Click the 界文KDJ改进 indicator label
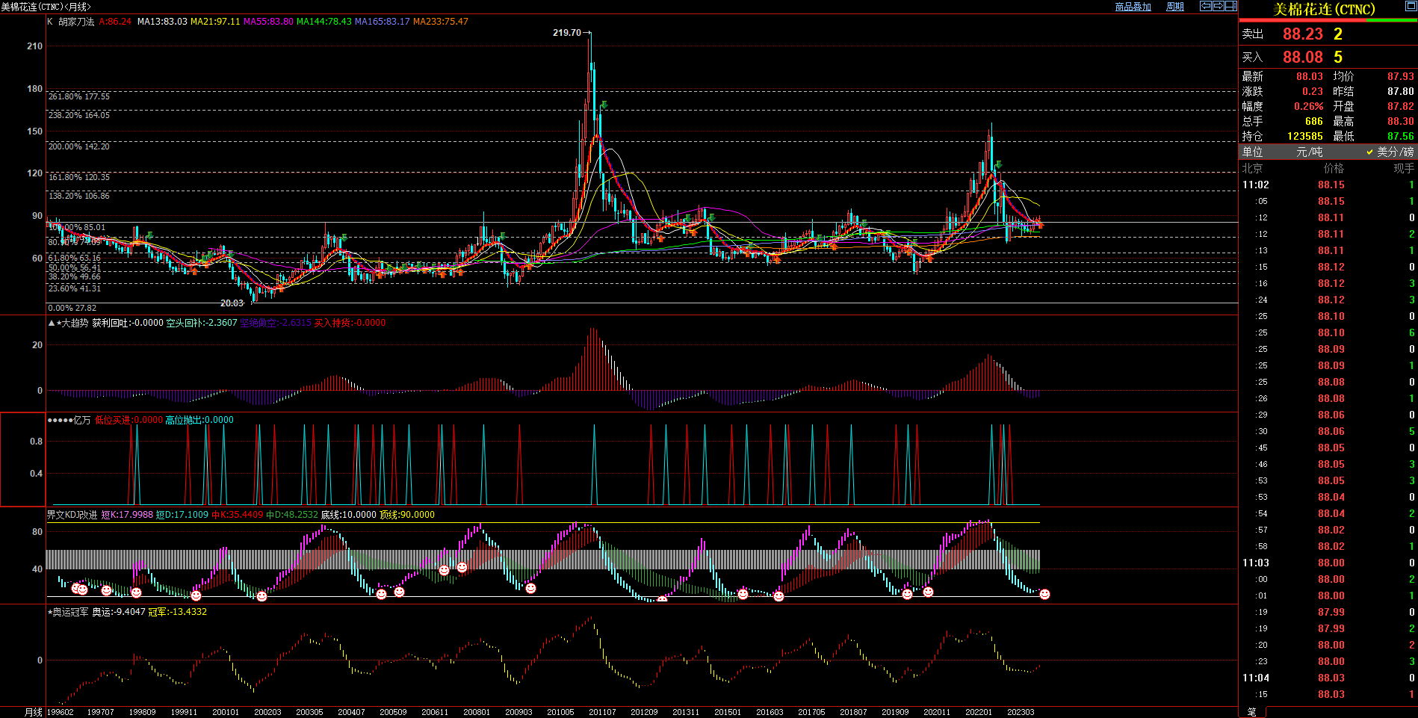 click(72, 515)
